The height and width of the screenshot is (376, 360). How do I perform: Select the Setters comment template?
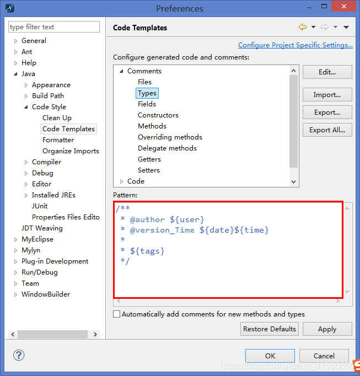click(x=149, y=170)
